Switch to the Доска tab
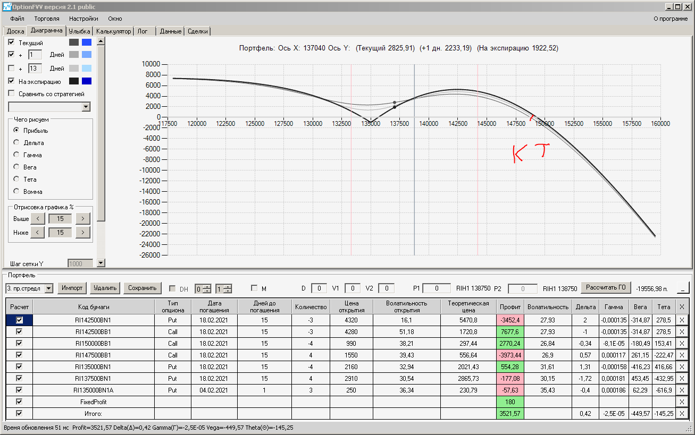 (15, 31)
